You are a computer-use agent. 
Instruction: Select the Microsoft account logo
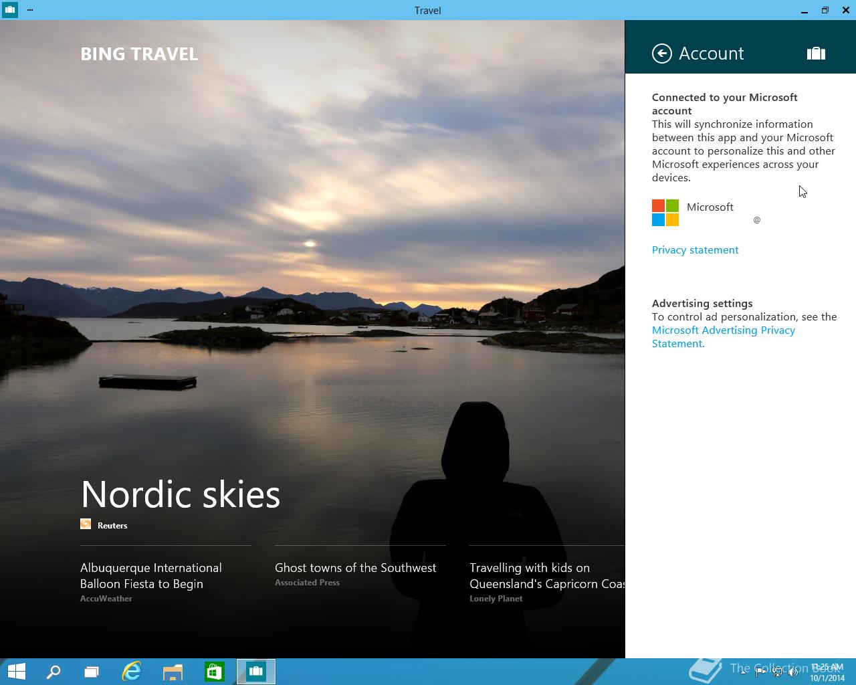click(x=665, y=213)
